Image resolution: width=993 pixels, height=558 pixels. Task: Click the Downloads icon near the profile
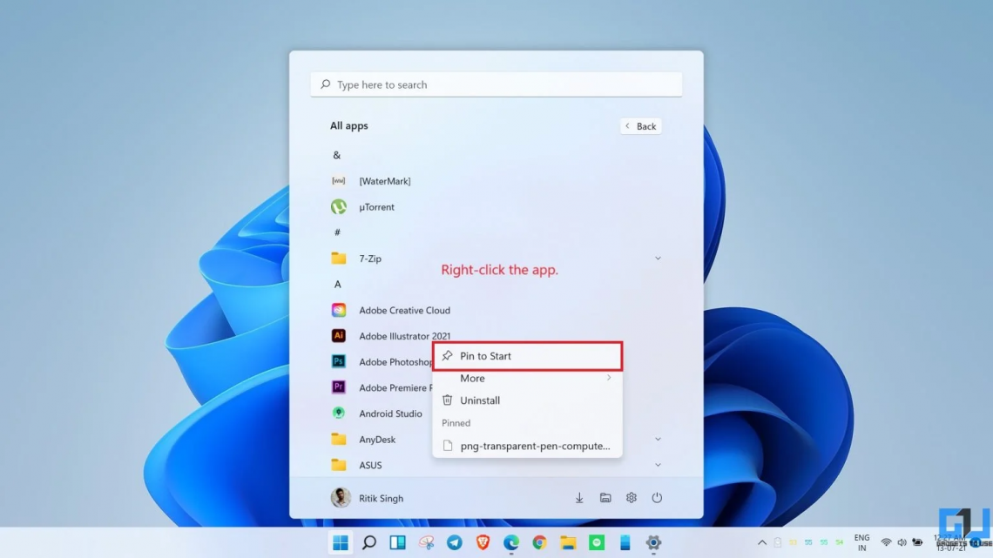[x=579, y=497]
